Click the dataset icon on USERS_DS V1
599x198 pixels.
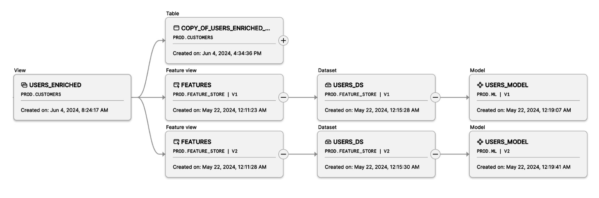click(328, 85)
